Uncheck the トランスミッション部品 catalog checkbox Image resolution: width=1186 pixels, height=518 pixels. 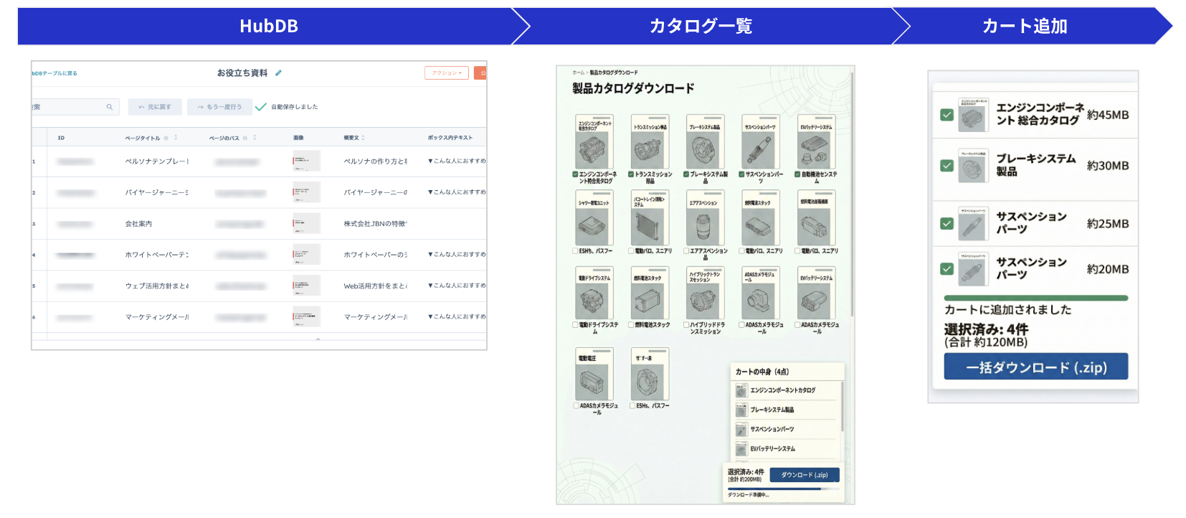(631, 174)
